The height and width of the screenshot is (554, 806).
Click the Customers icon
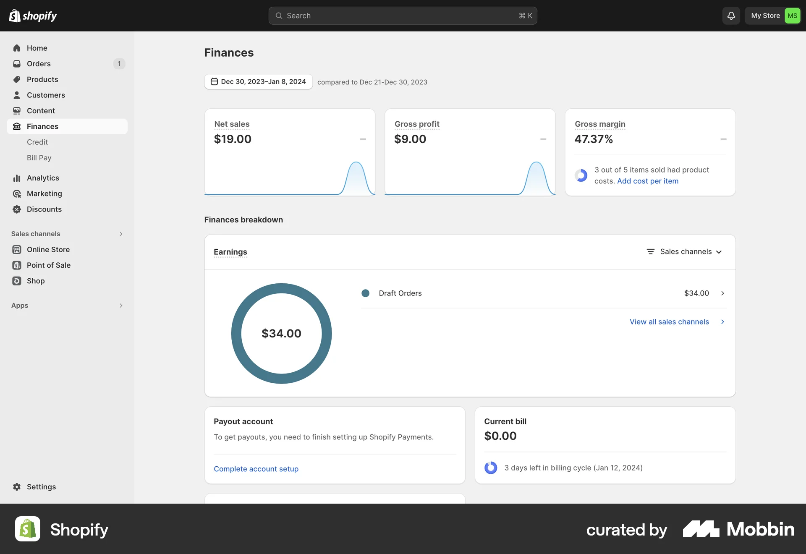click(x=17, y=95)
